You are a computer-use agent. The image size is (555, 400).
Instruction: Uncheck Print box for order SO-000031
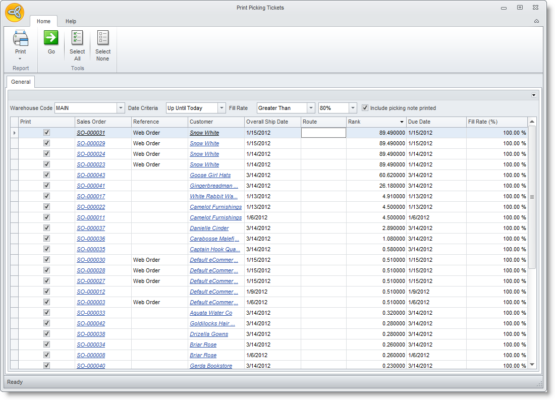click(x=47, y=133)
